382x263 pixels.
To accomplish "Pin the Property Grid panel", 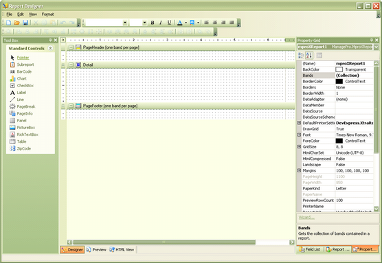I will pos(372,41).
